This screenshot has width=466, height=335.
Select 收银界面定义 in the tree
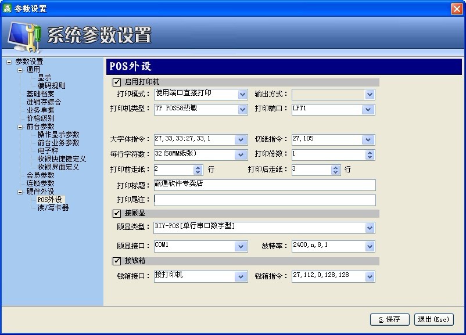(58, 167)
